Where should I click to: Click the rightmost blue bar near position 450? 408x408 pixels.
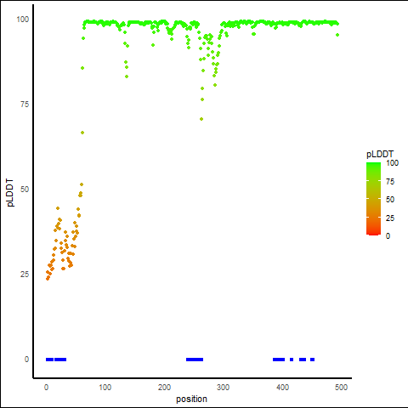[x=313, y=360]
